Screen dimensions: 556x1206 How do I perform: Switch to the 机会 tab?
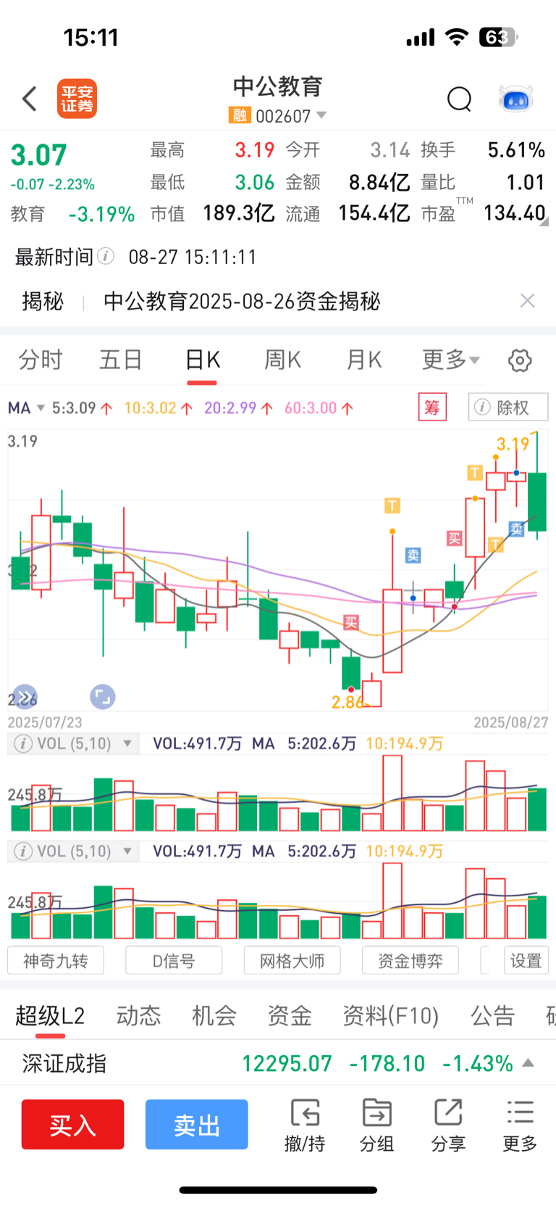click(214, 1016)
